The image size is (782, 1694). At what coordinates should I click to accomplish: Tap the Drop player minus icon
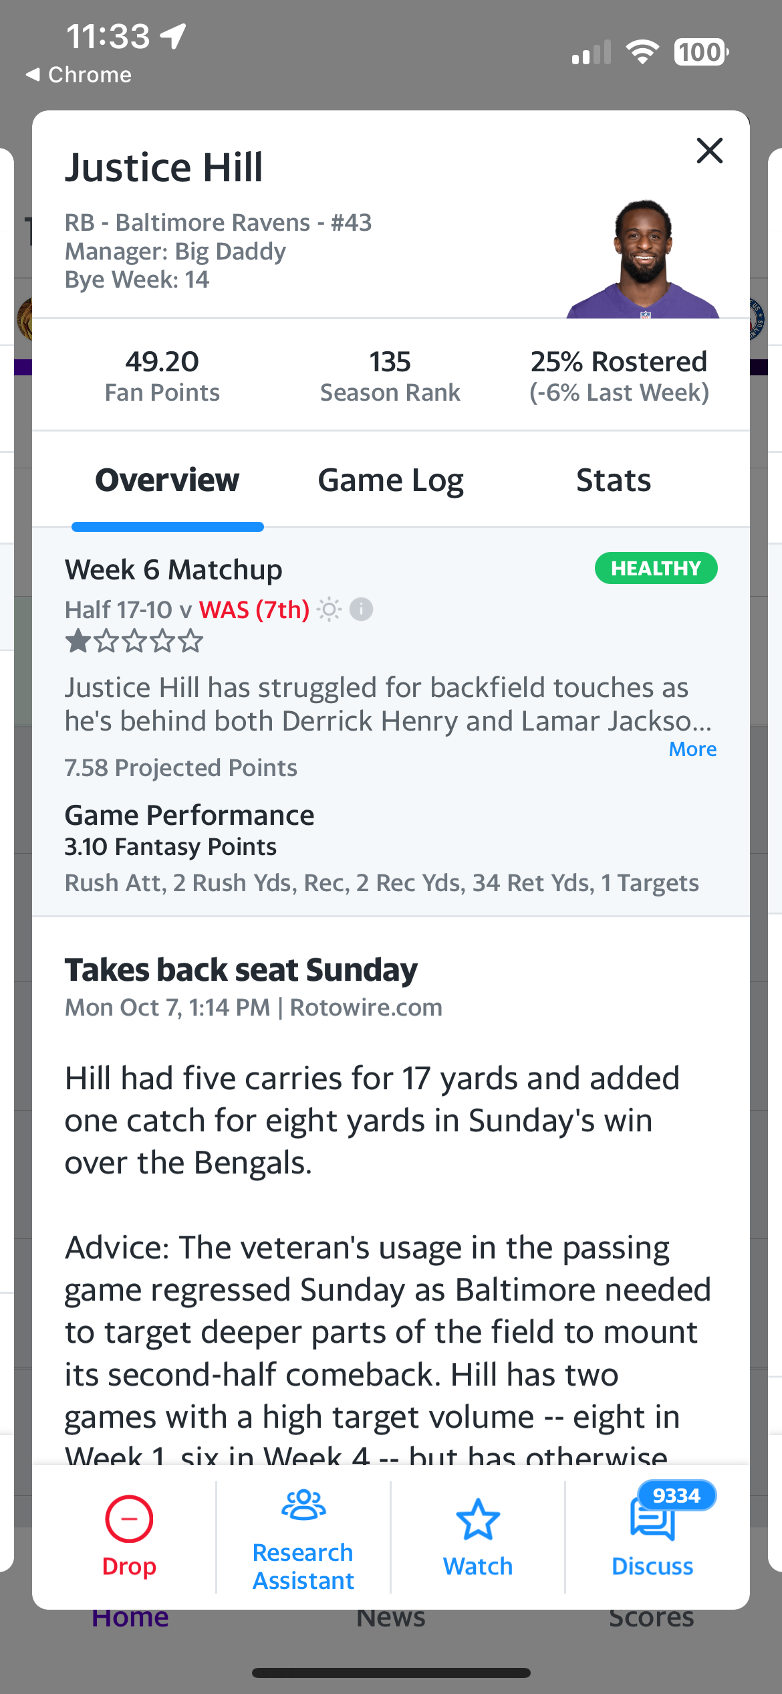point(129,1519)
